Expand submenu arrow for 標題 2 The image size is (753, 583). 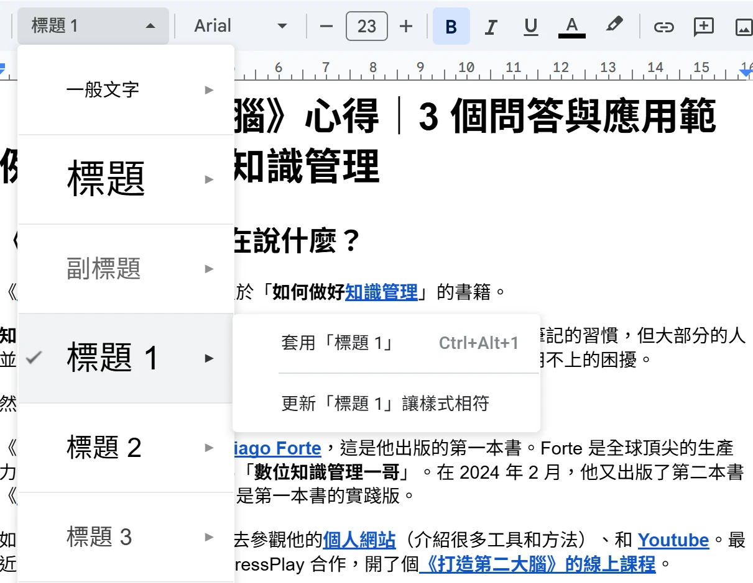pyautogui.click(x=209, y=448)
